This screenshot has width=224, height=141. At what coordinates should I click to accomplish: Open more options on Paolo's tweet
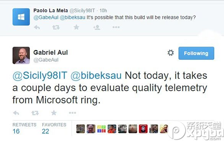click(x=116, y=27)
